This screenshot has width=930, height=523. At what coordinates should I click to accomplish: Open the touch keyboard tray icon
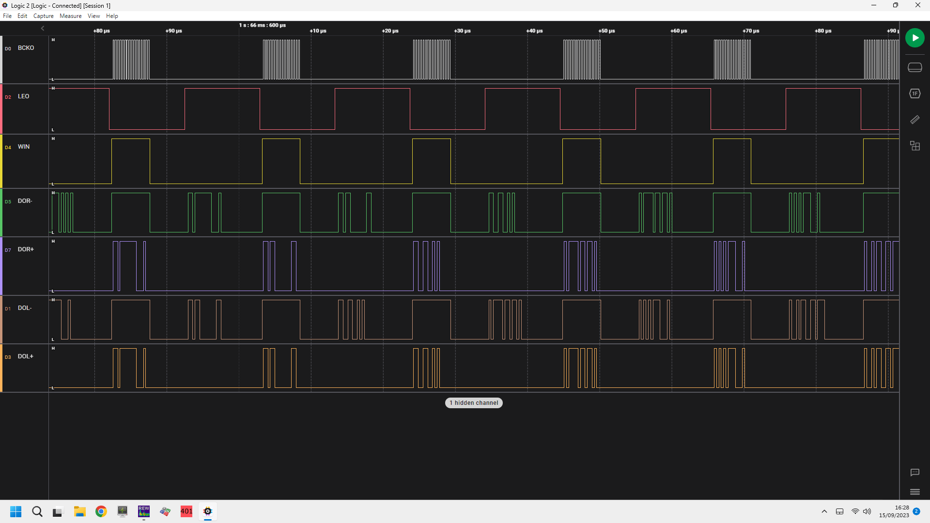coord(840,511)
